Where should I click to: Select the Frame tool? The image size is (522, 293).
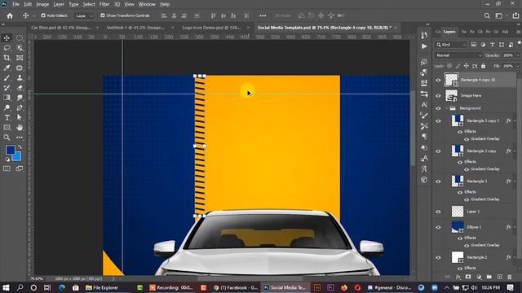click(x=20, y=58)
